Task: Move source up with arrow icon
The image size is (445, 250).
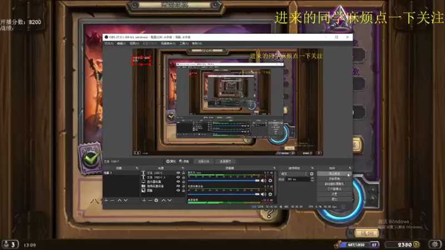Action: [x=164, y=200]
